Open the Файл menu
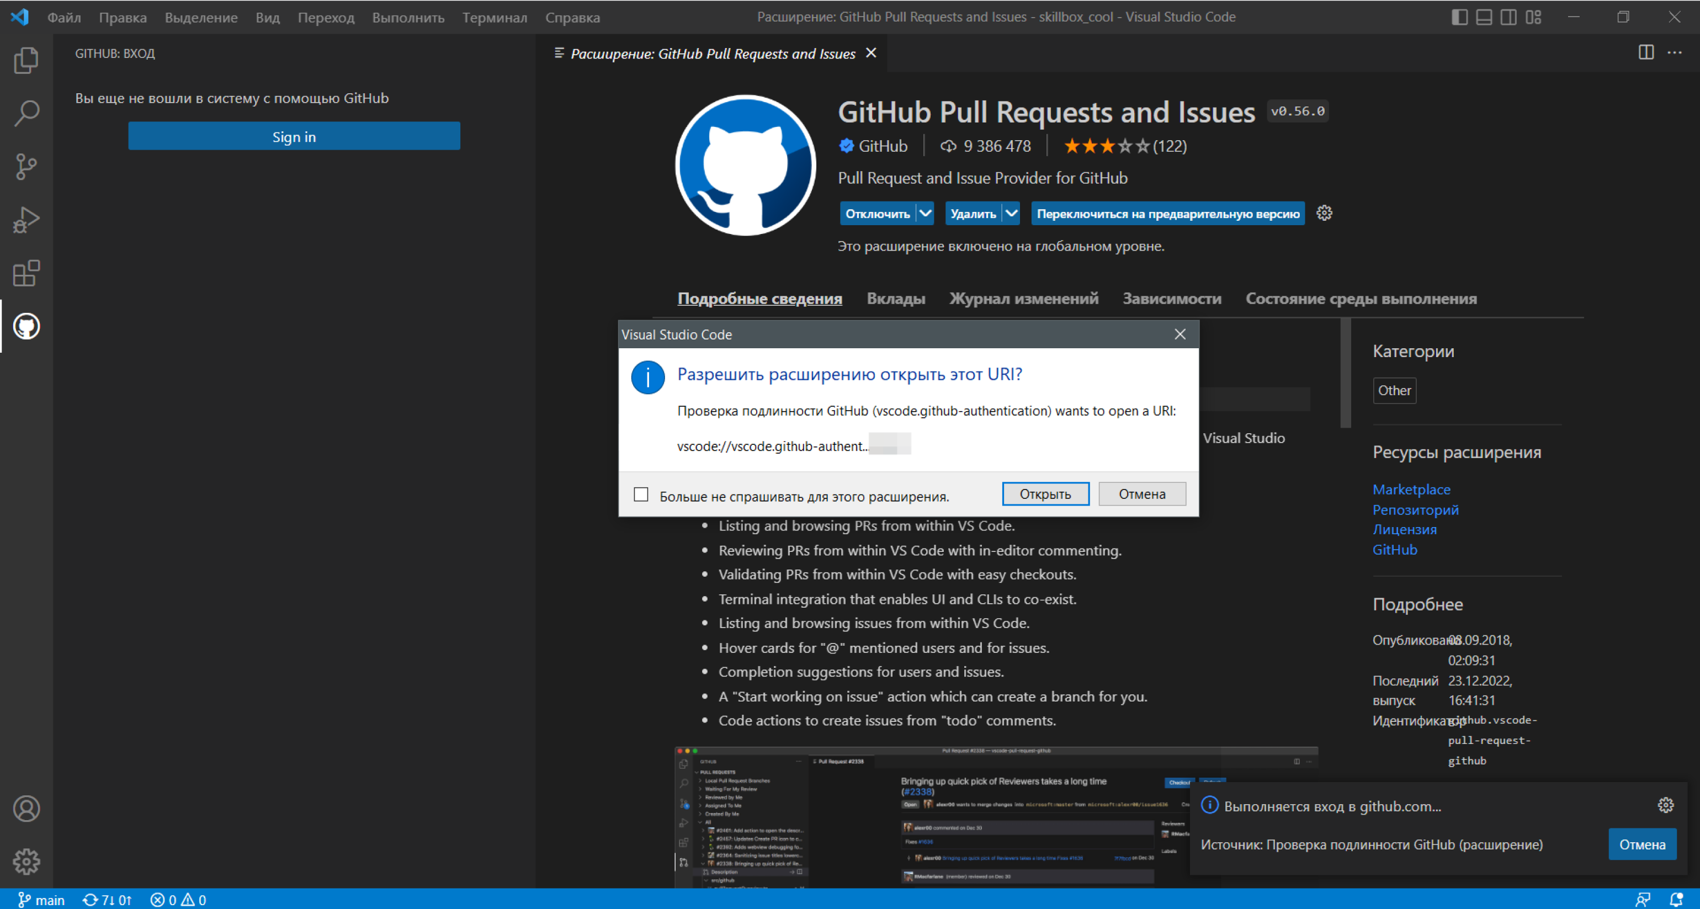Screen dimensions: 1700x909 click(64, 17)
